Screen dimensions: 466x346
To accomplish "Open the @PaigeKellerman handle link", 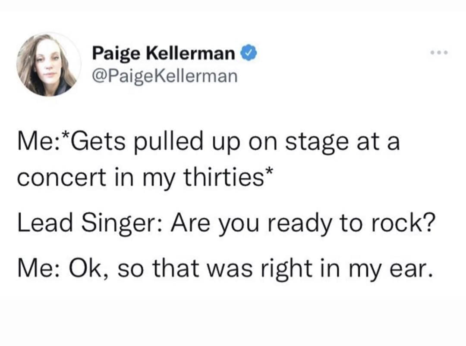I will (x=165, y=76).
